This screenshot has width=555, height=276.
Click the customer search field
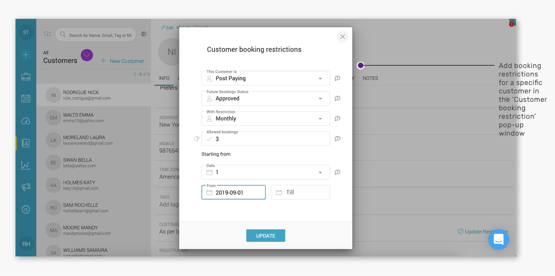pyautogui.click(x=96, y=35)
